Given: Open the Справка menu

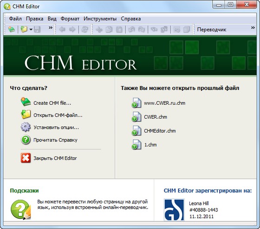Looking at the screenshot, I should (131, 19).
